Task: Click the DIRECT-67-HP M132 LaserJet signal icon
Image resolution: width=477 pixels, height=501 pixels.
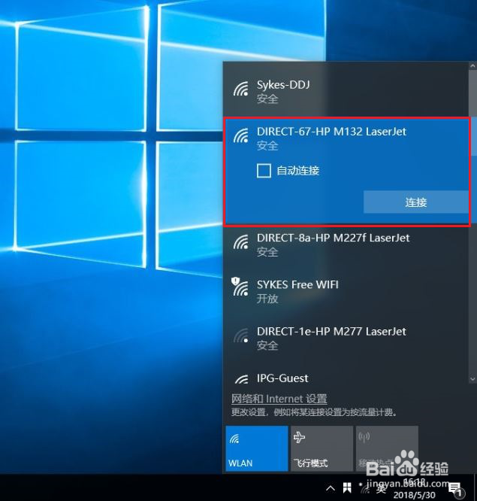Action: click(241, 135)
